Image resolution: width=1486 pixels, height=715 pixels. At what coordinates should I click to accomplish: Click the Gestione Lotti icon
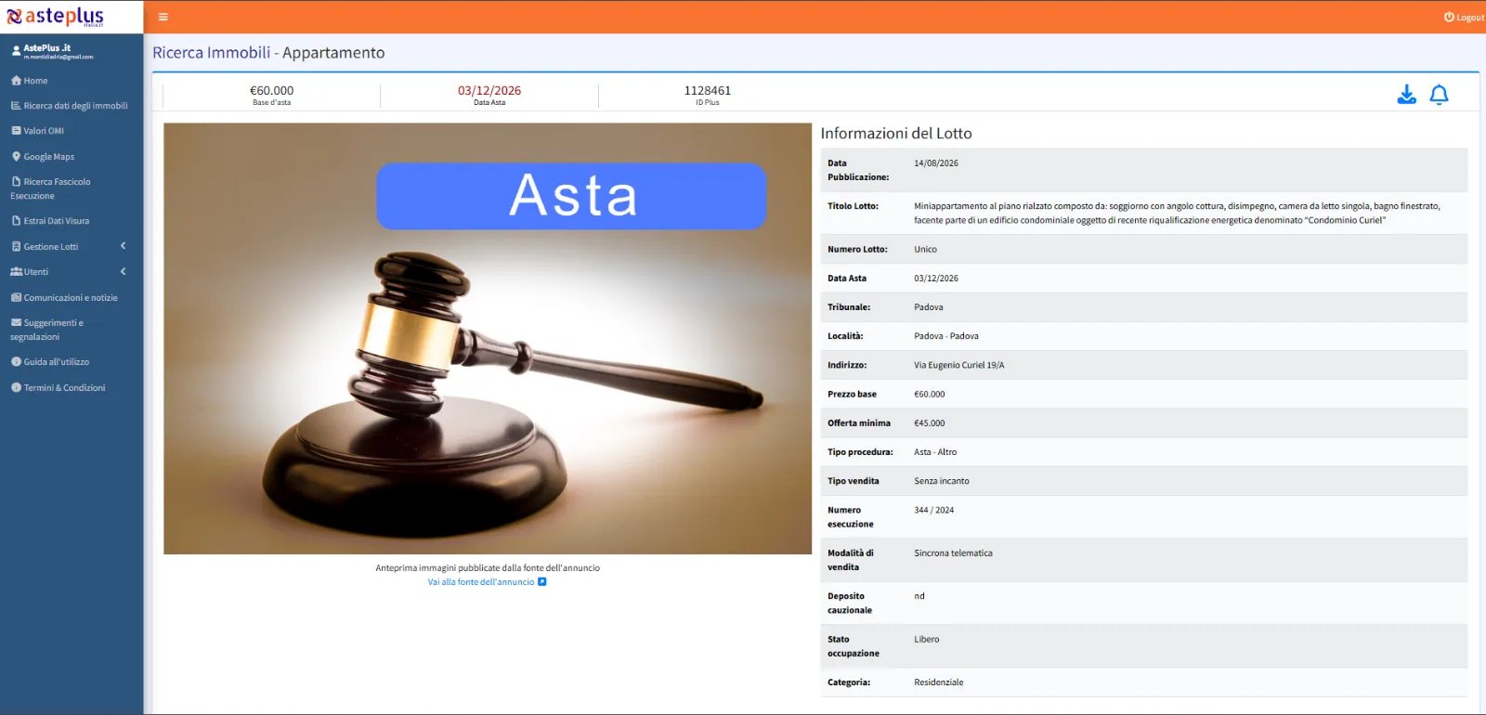coord(16,247)
